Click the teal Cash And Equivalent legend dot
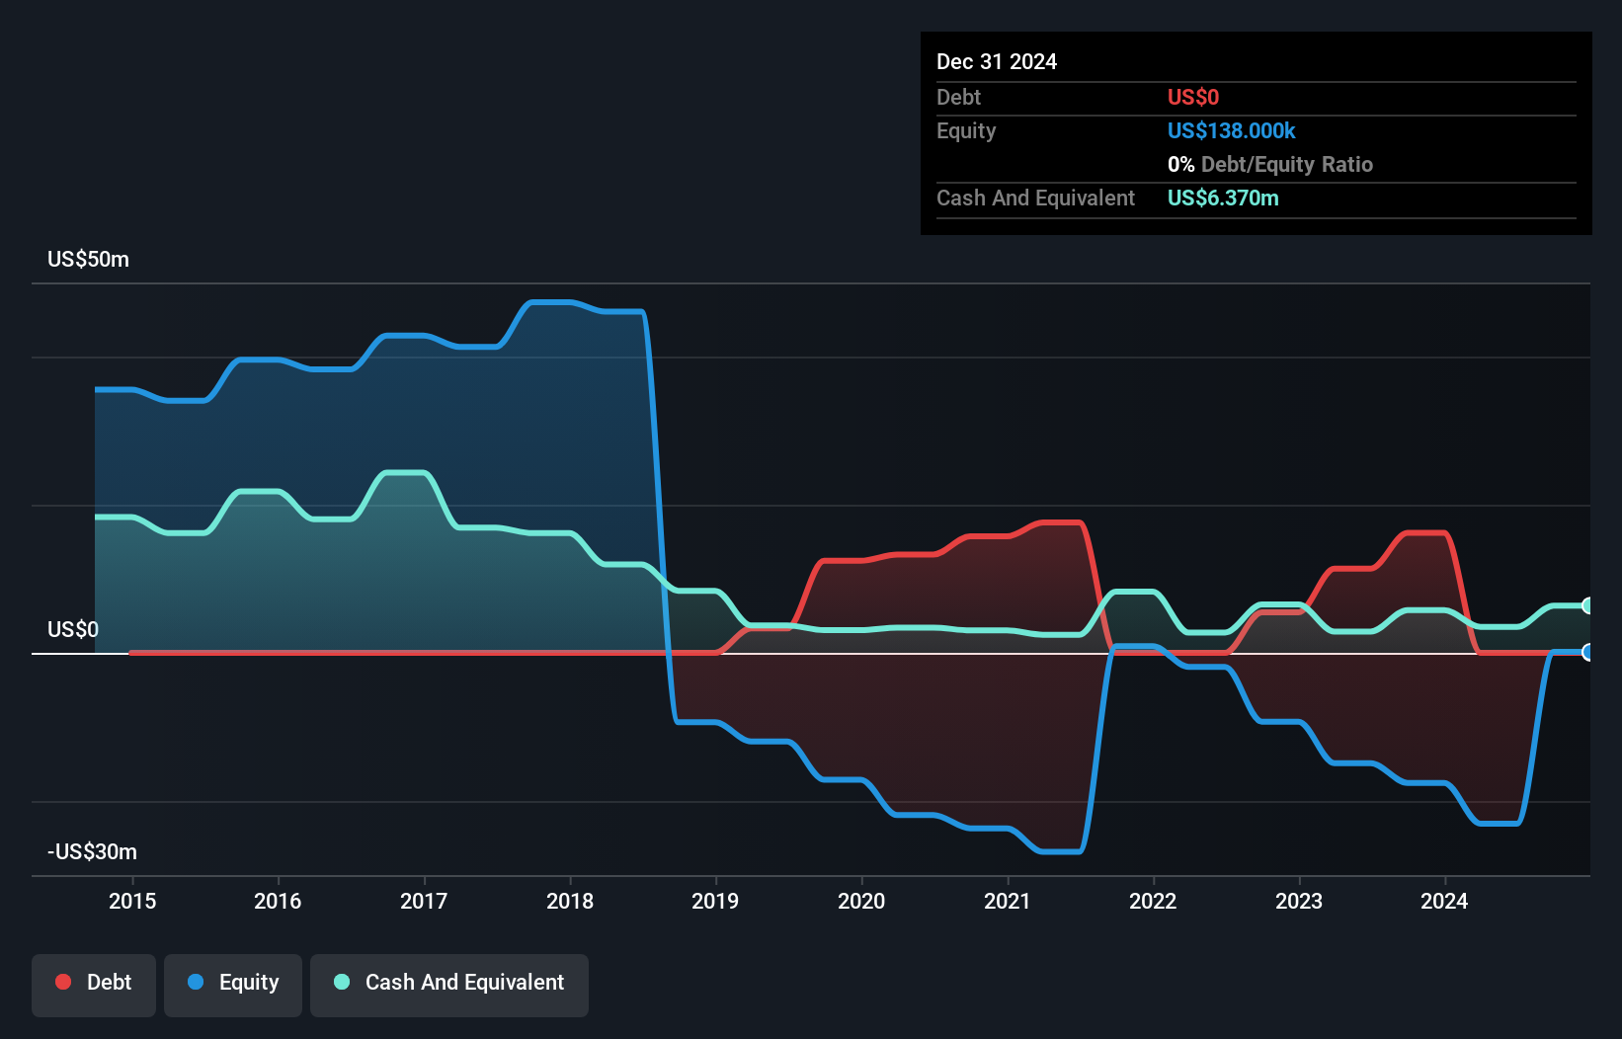 click(341, 982)
